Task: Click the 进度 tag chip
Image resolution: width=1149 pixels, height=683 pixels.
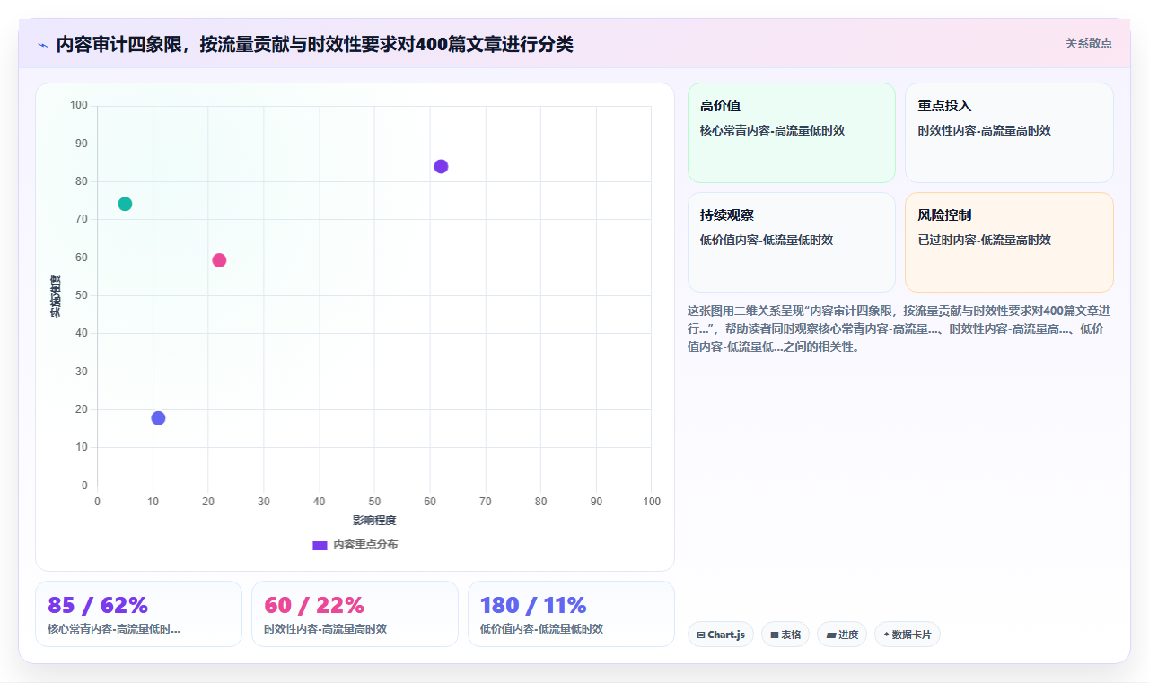Action: click(842, 635)
